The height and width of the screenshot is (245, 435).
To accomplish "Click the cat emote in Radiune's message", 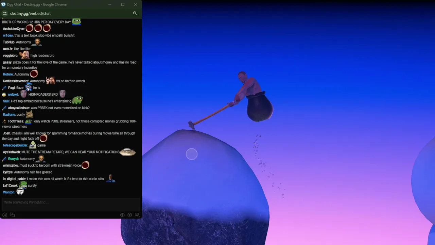I will point(30,114).
